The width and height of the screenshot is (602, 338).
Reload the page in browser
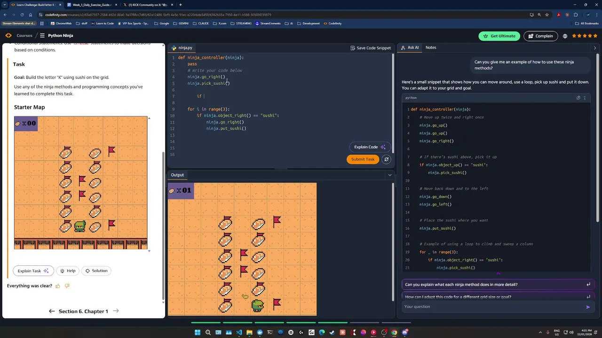22,15
